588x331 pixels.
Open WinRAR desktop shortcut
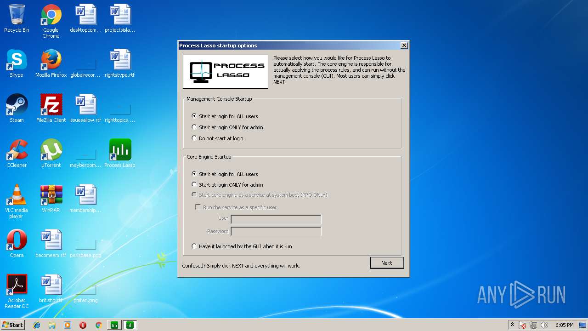(51, 199)
